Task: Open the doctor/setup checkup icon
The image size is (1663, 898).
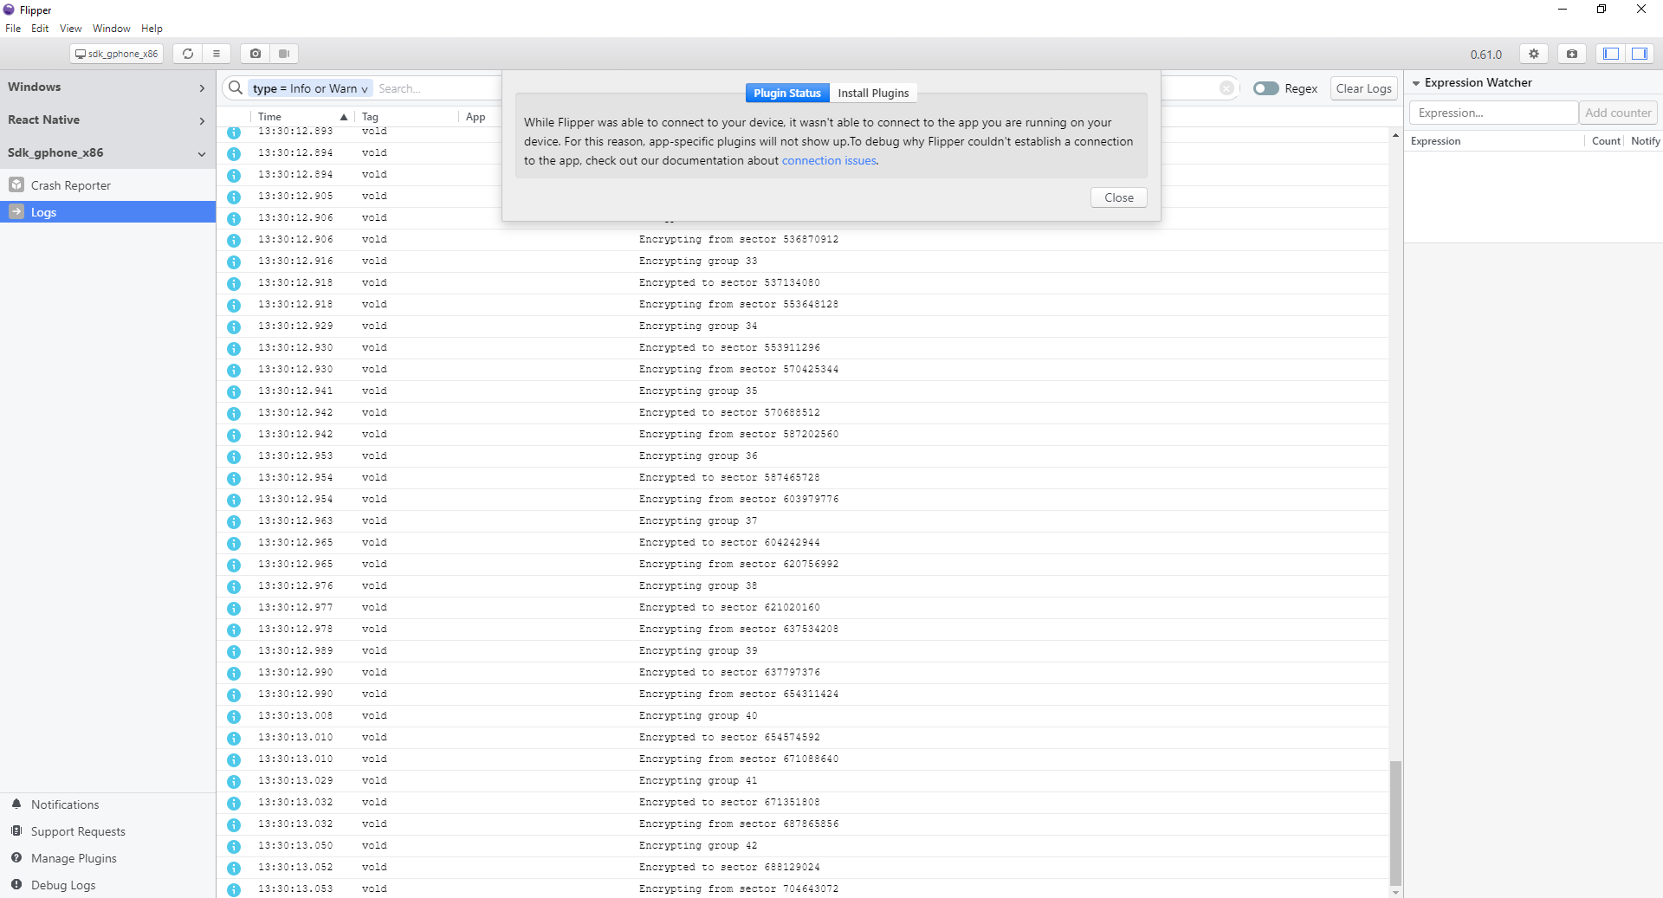Action: pos(1571,54)
